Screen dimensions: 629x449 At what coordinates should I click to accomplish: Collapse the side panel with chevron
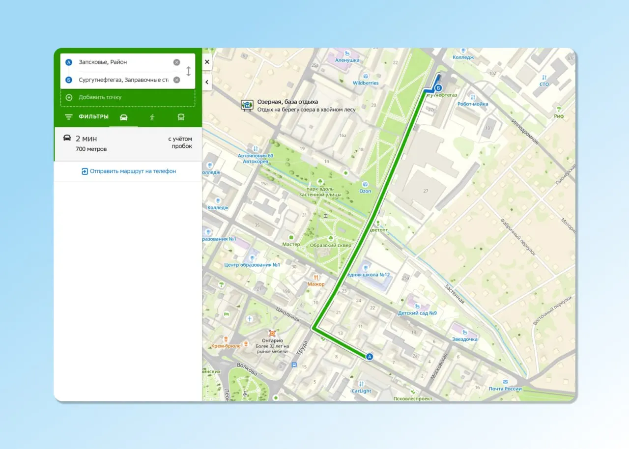coord(207,82)
